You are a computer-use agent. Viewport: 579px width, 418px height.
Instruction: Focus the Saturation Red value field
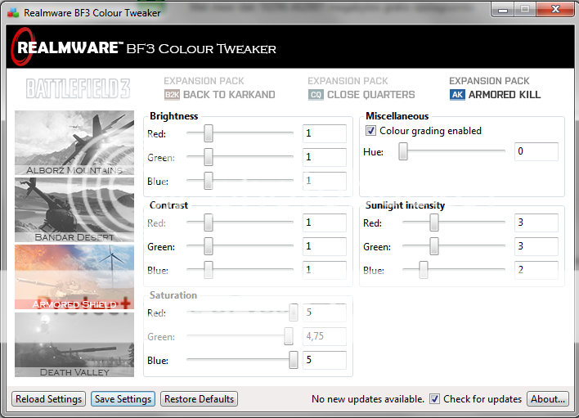324,312
